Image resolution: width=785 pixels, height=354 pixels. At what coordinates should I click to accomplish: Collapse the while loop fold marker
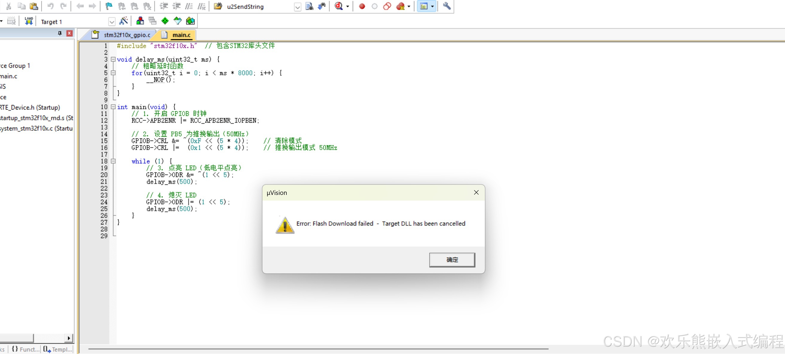(x=113, y=161)
